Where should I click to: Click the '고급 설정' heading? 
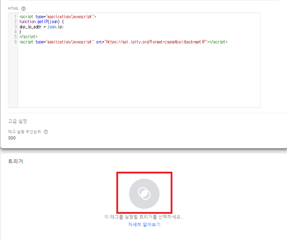(x=18, y=121)
